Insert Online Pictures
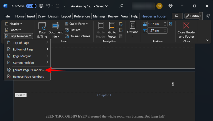 (77, 36)
